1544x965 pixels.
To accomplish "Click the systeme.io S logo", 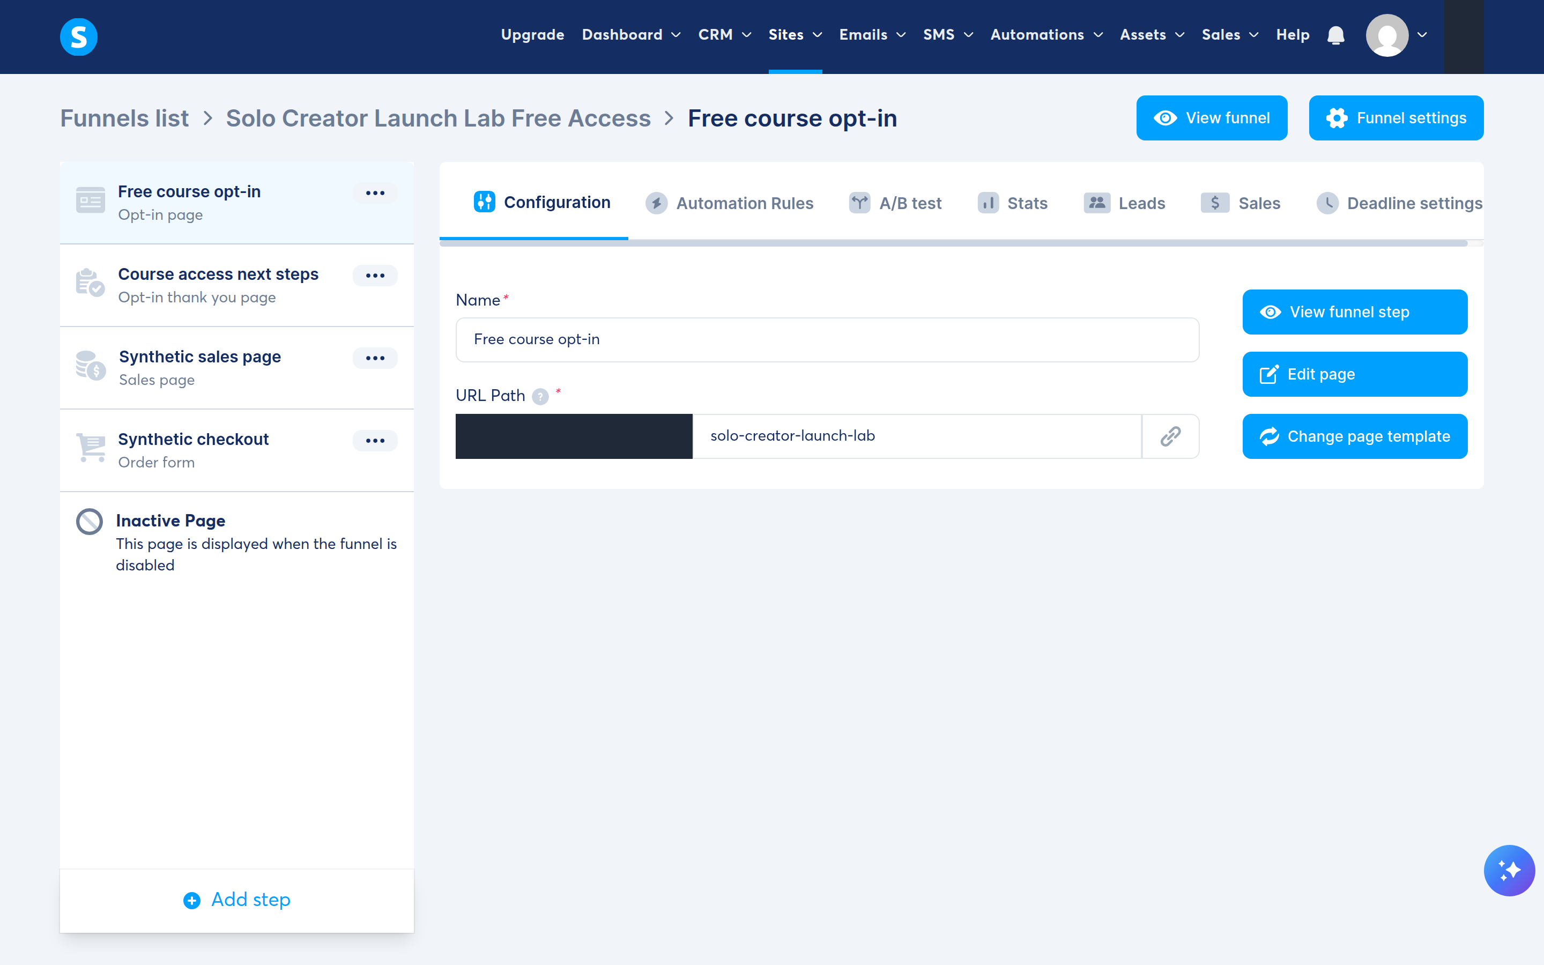I will 78,36.
